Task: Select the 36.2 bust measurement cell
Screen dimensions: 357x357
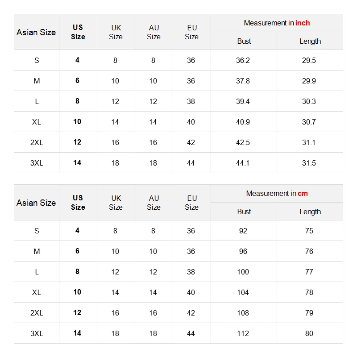Action: point(243,60)
